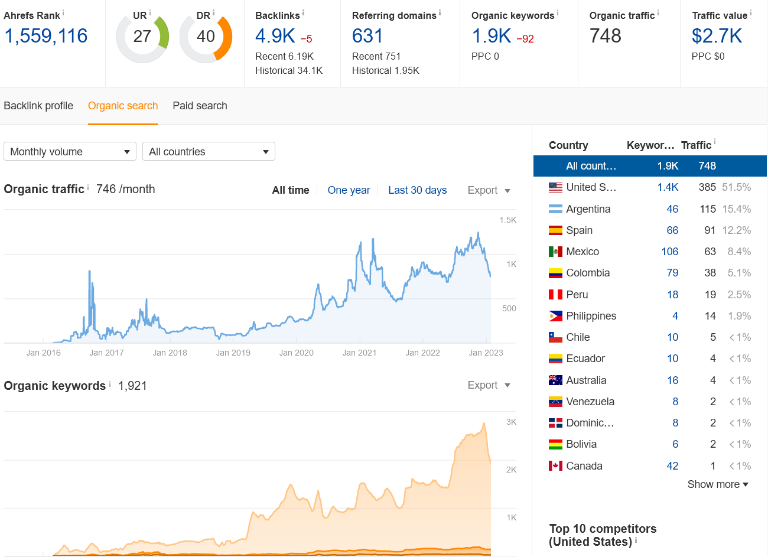Click the info icon next to Traffic column header

[715, 142]
